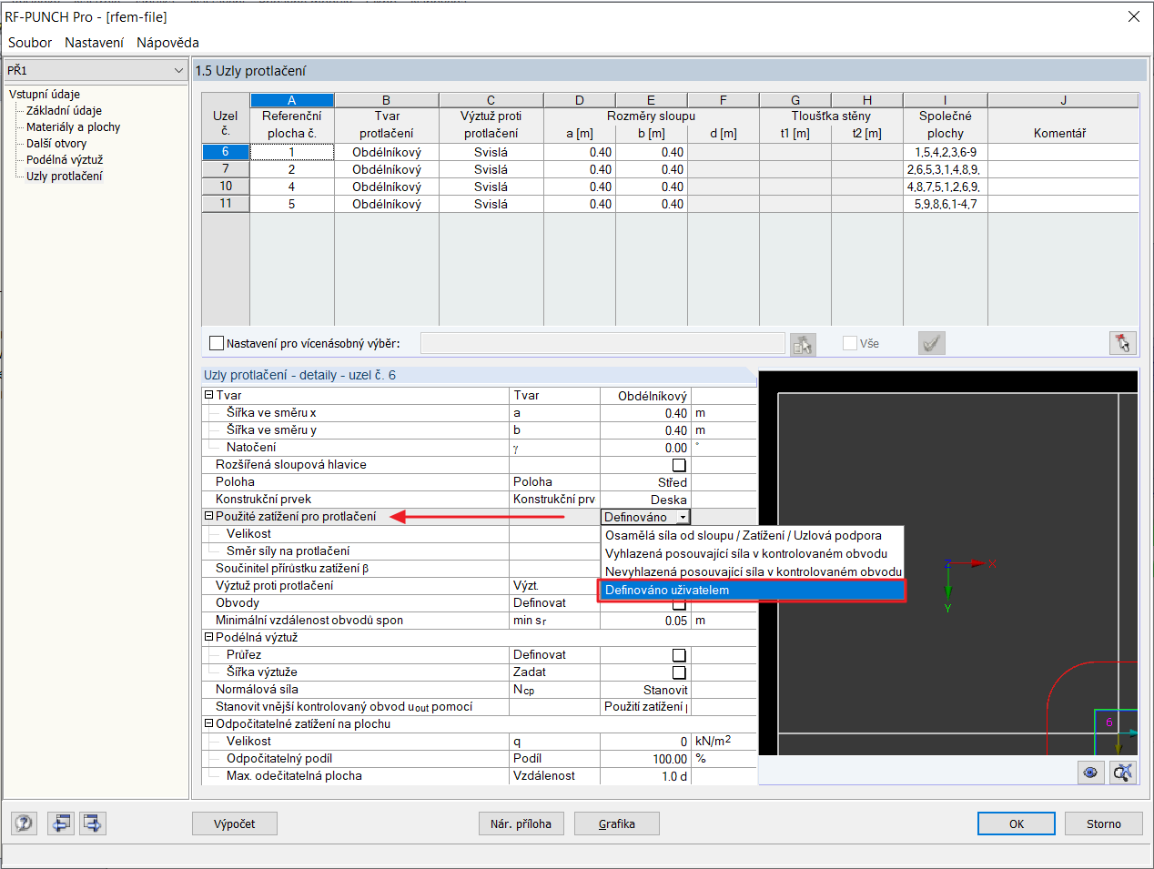This screenshot has height=869, width=1154.
Task: Click Natočení value 0.00
Action: click(645, 448)
